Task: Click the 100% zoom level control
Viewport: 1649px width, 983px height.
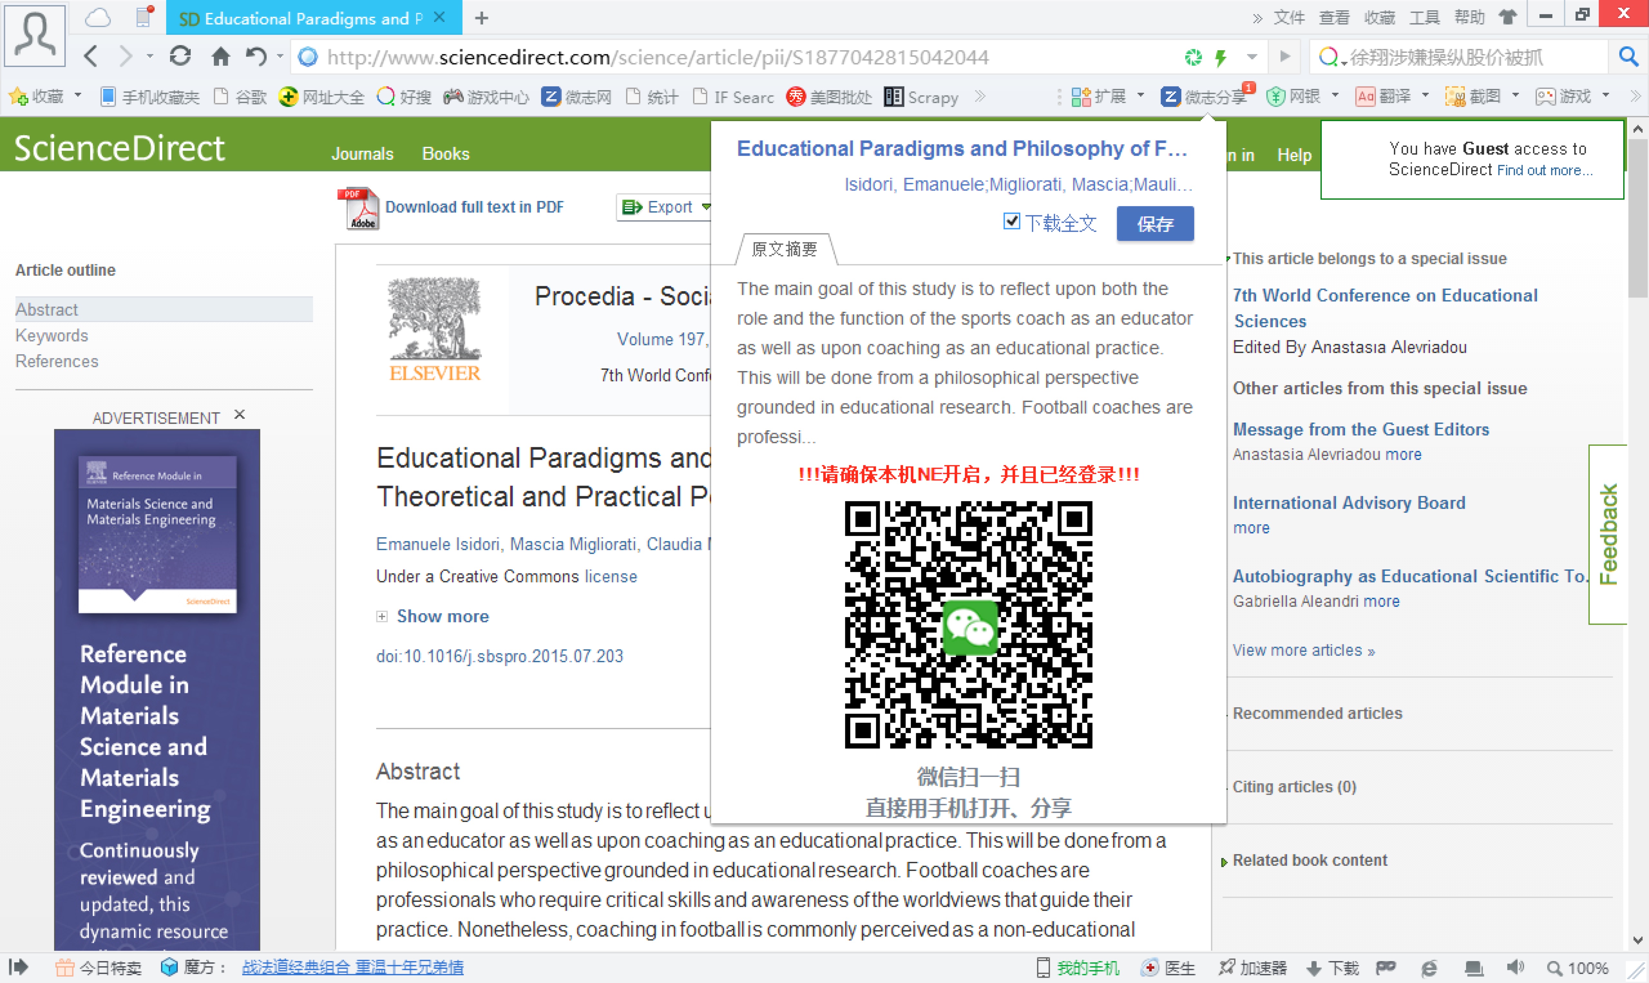Action: click(x=1579, y=968)
